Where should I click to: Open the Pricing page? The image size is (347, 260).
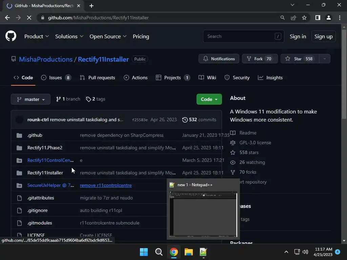(141, 36)
